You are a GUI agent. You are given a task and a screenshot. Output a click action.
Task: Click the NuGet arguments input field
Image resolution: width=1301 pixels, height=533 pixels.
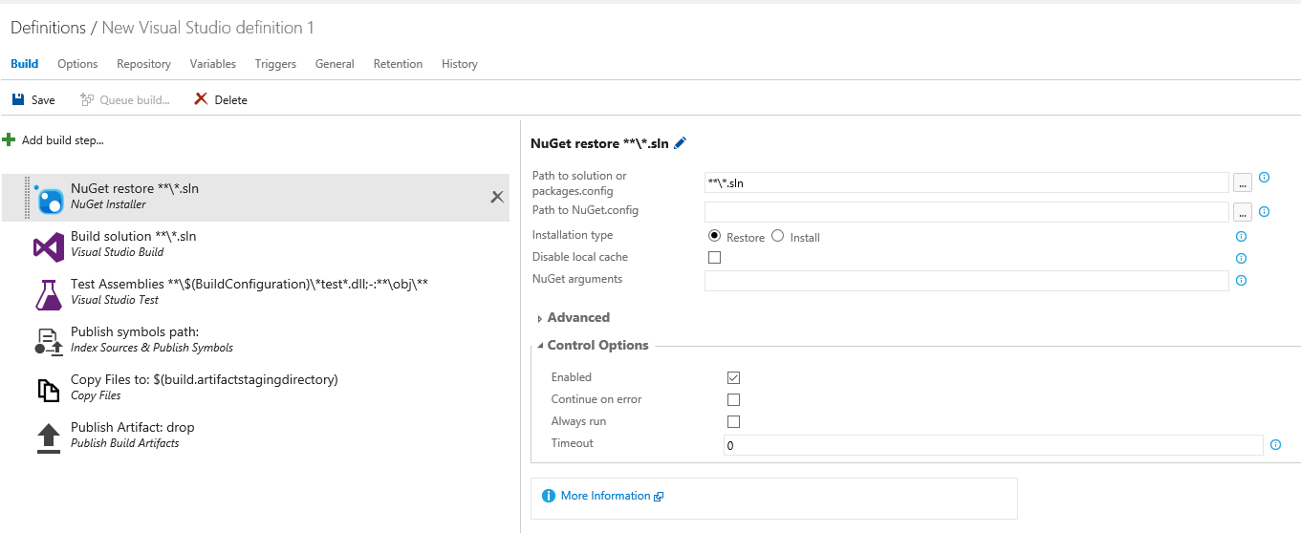(965, 281)
